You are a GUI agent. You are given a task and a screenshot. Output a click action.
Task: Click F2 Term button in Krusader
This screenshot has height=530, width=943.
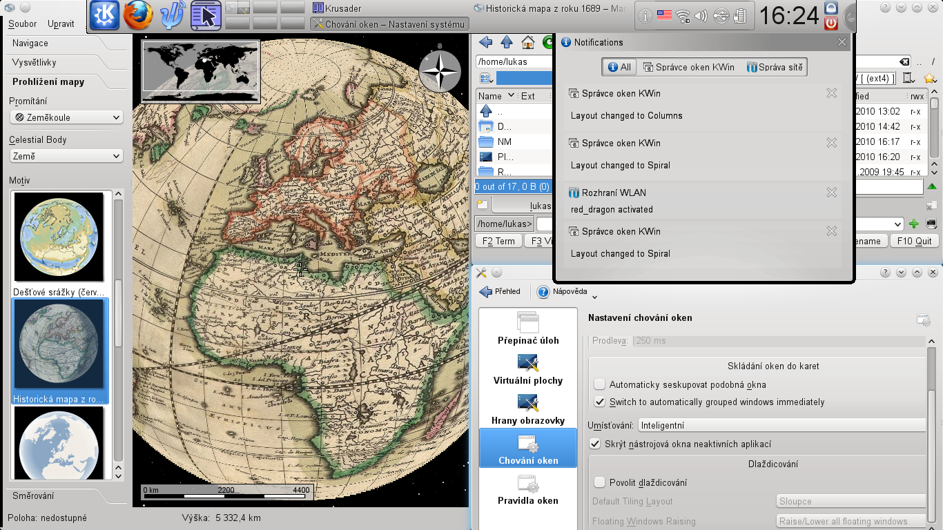pyautogui.click(x=499, y=241)
